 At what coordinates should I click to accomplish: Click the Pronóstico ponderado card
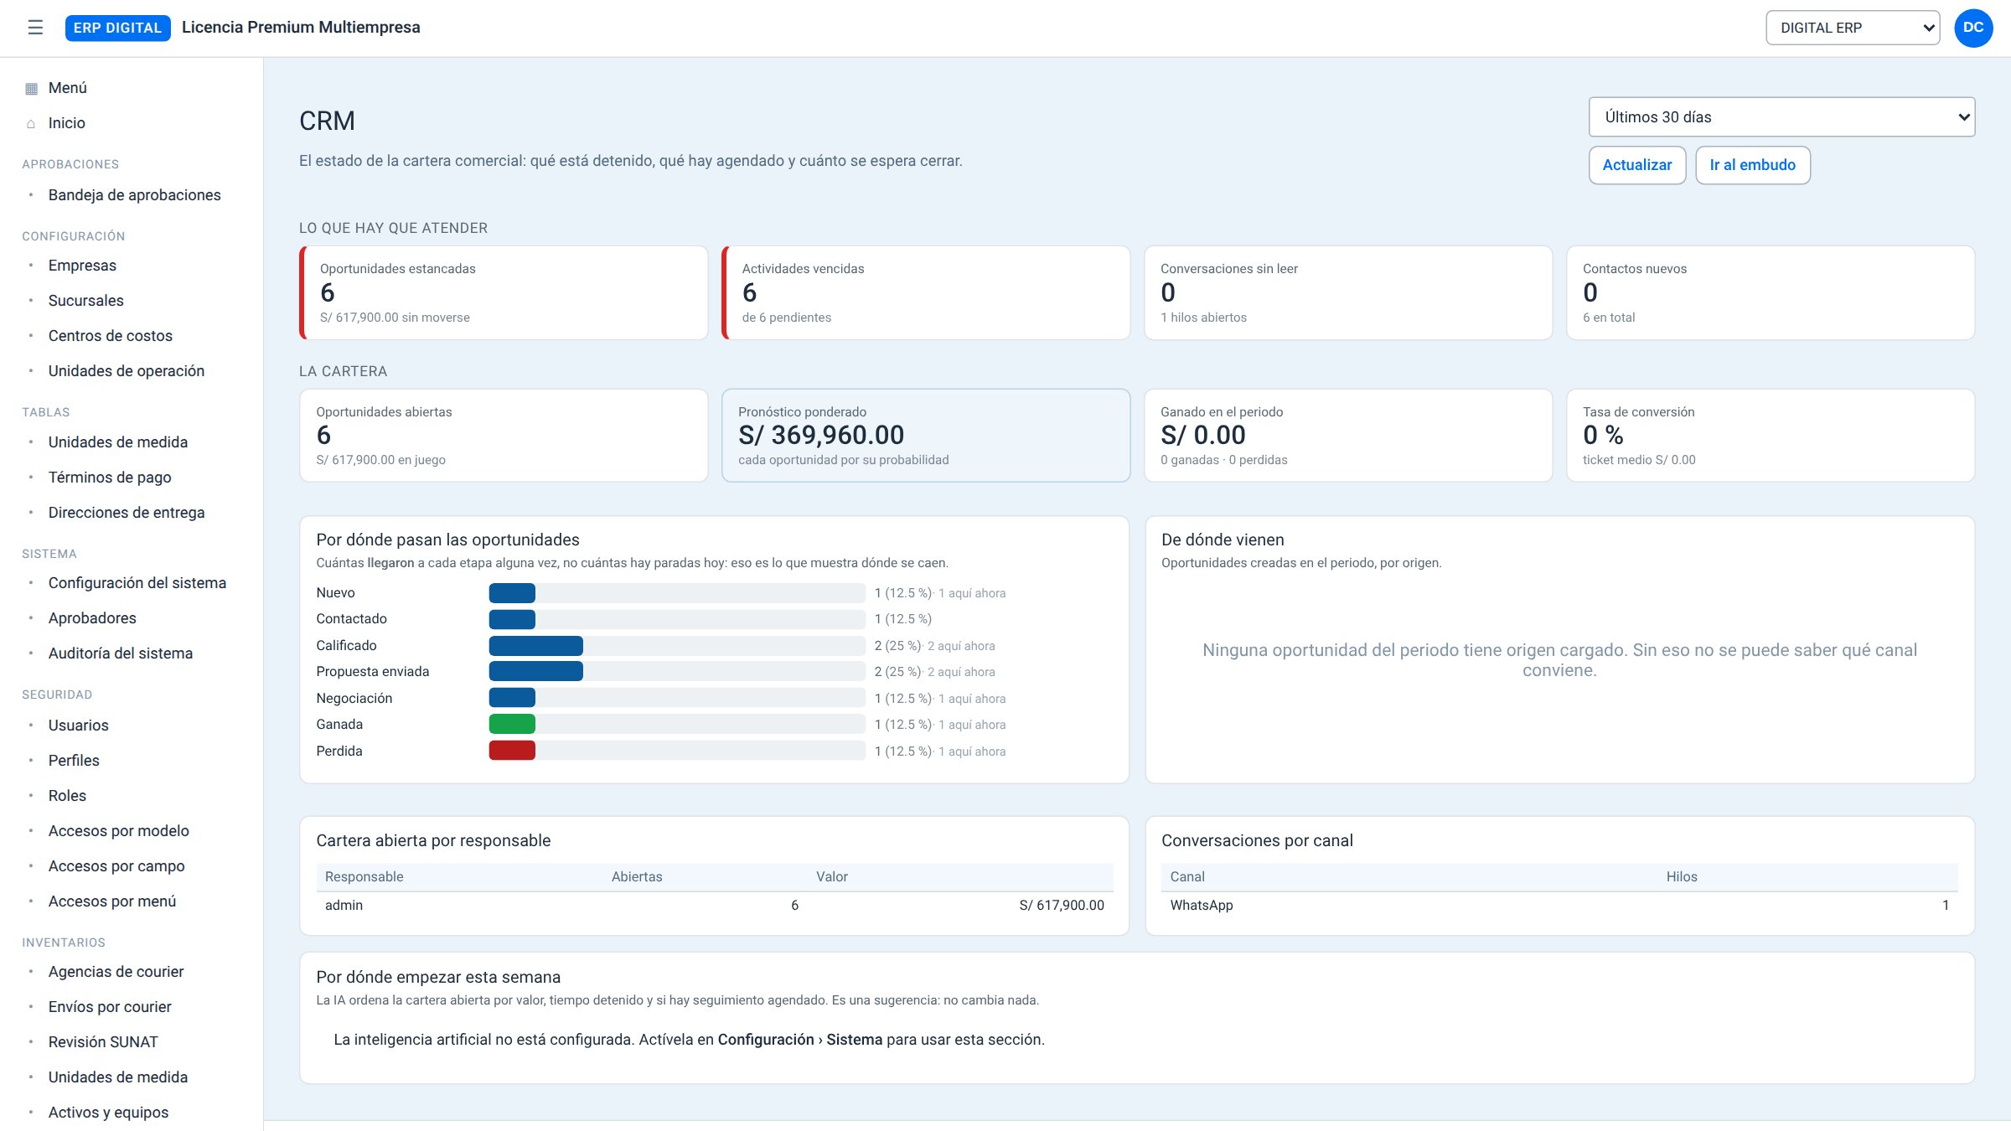point(926,436)
